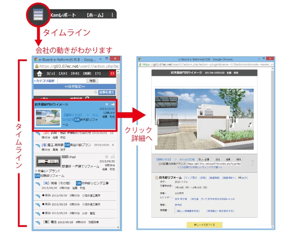Screen dimensions: 291x244
Task: Toggle the favorite star on 鈴木様邸門回りイメージ entry
Action: click(107, 104)
